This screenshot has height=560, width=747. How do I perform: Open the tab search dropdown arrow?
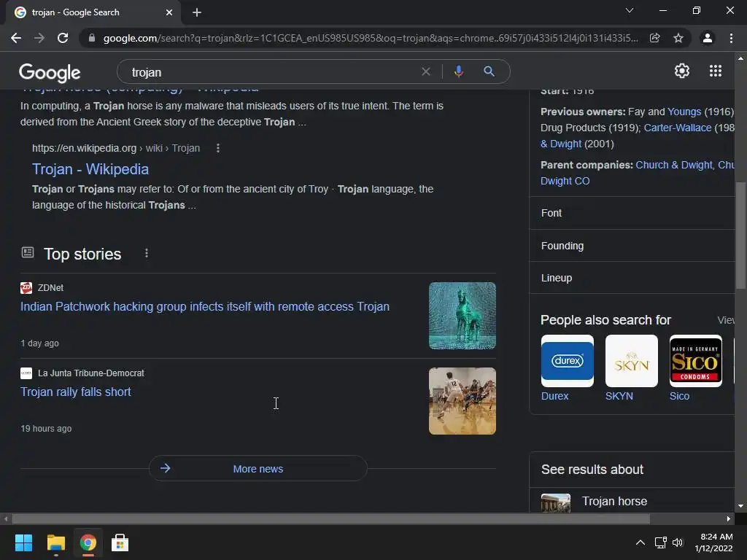(630, 10)
